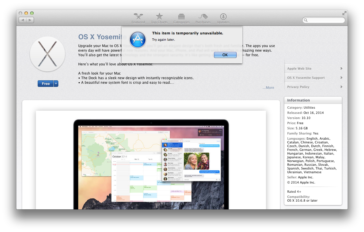Open the Purchases tag icon
Image resolution: width=364 pixels, height=232 pixels.
click(x=203, y=17)
